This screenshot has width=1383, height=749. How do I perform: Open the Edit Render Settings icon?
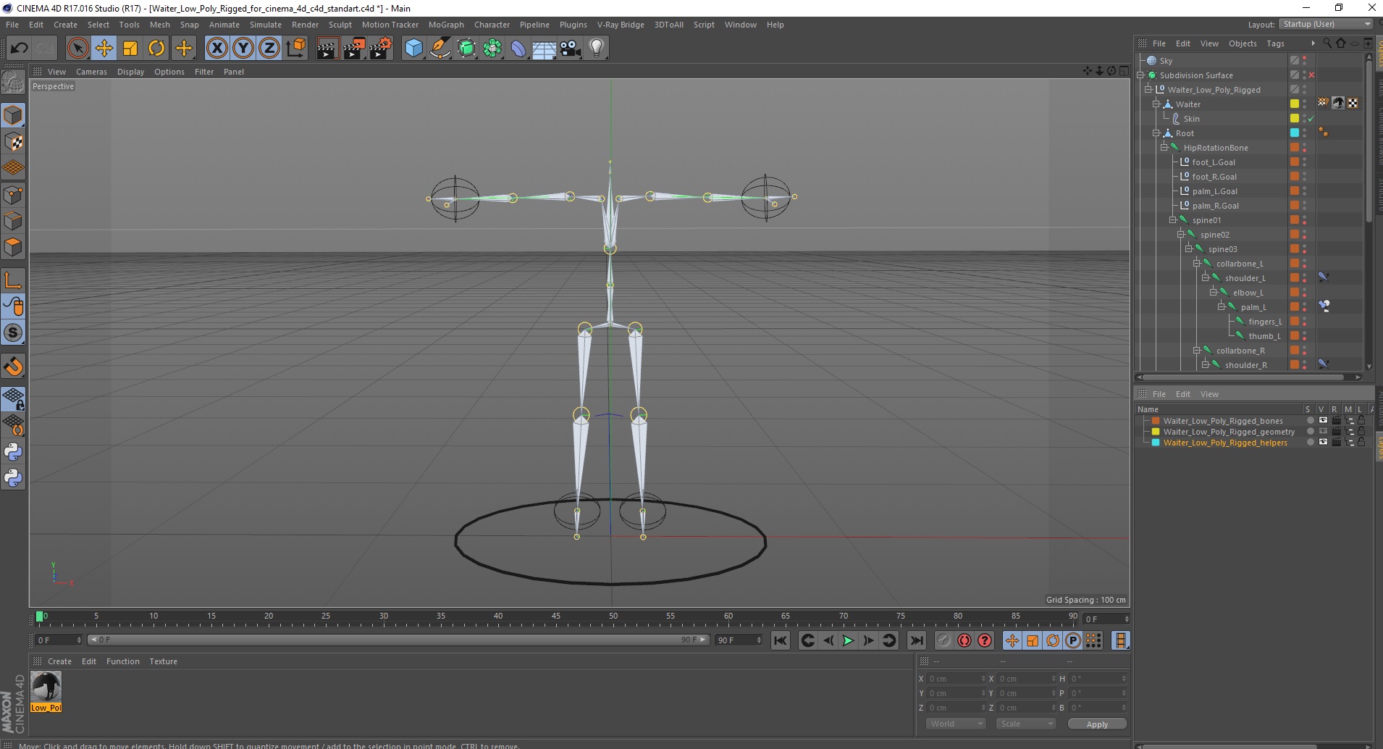(x=381, y=49)
